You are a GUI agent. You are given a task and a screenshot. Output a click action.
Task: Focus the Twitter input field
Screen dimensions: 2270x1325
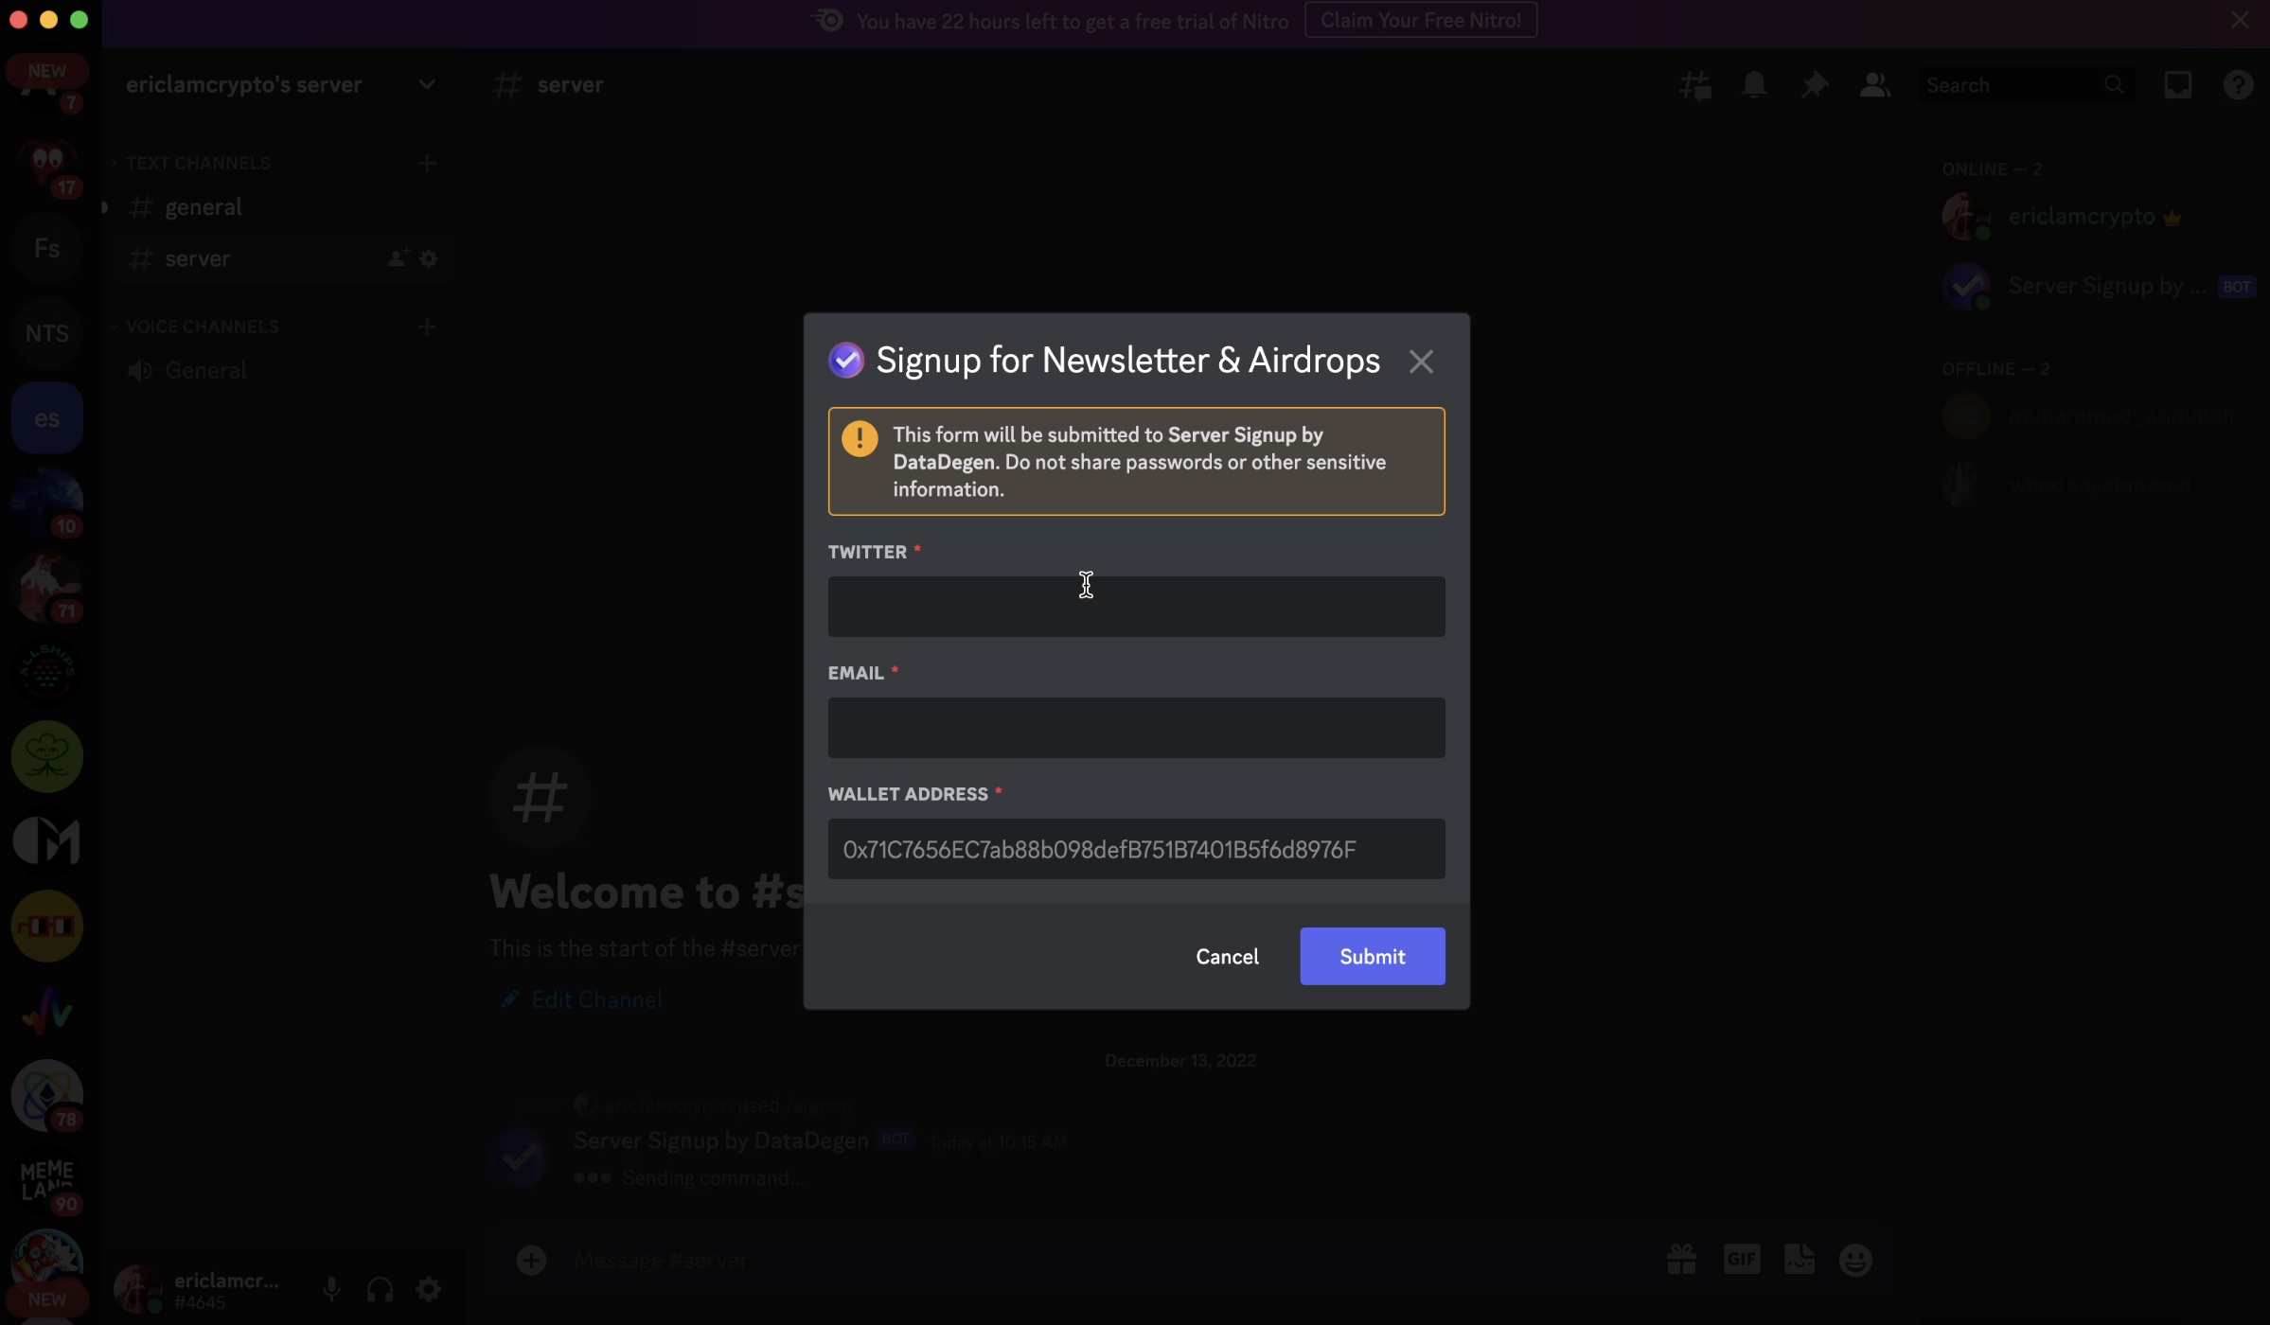tap(1136, 607)
